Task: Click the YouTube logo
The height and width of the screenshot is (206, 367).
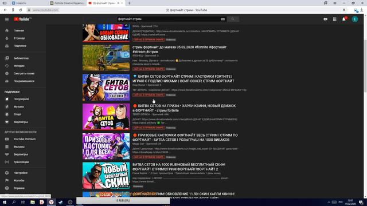Action: click(x=22, y=19)
